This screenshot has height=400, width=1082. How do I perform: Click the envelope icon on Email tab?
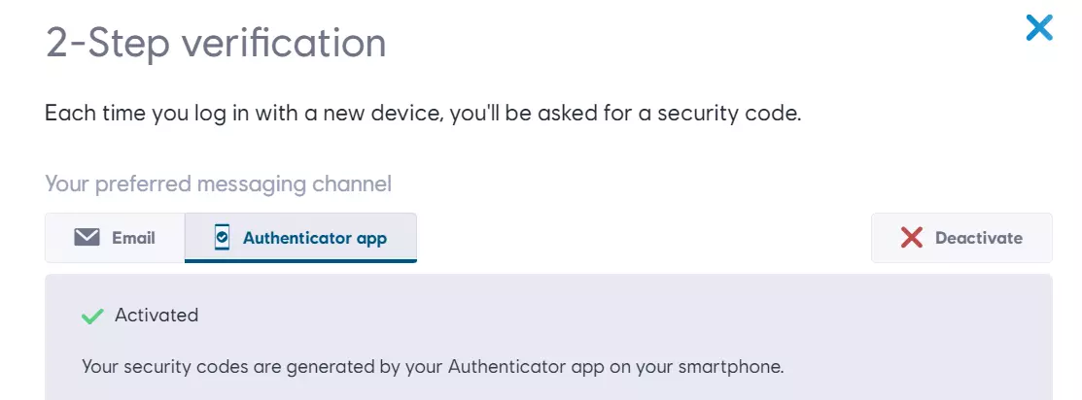point(87,238)
